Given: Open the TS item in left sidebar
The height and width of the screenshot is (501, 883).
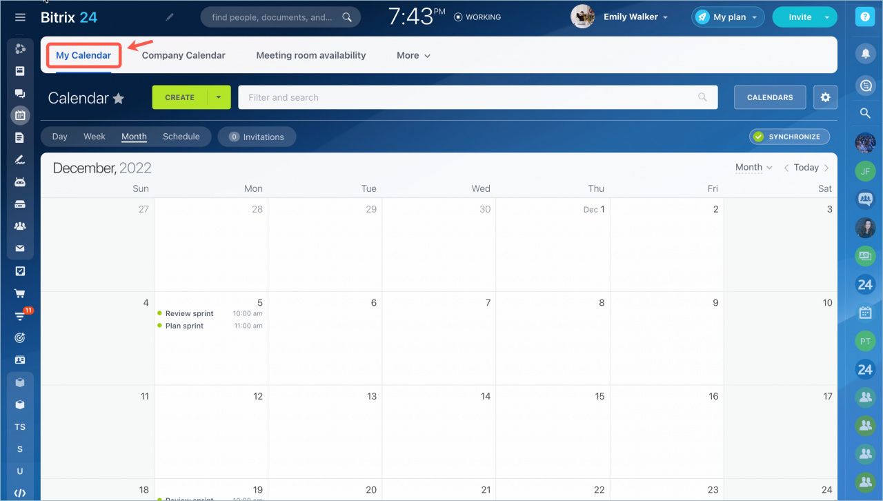Looking at the screenshot, I should (20, 427).
